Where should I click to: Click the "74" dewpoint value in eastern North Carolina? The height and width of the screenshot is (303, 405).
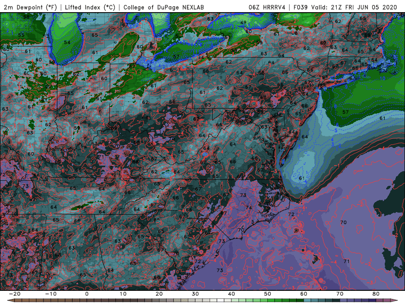click(249, 208)
